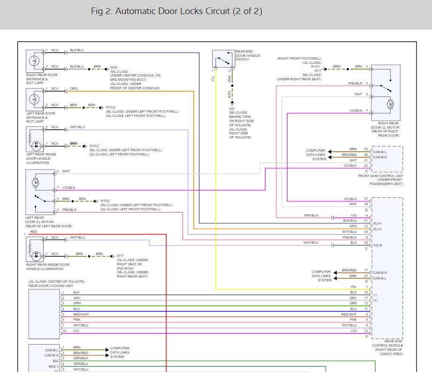This screenshot has width=432, height=379.
Task: Click the UNDER RIGHT REAR SEAT location note
Action: pyautogui.click(x=299, y=79)
